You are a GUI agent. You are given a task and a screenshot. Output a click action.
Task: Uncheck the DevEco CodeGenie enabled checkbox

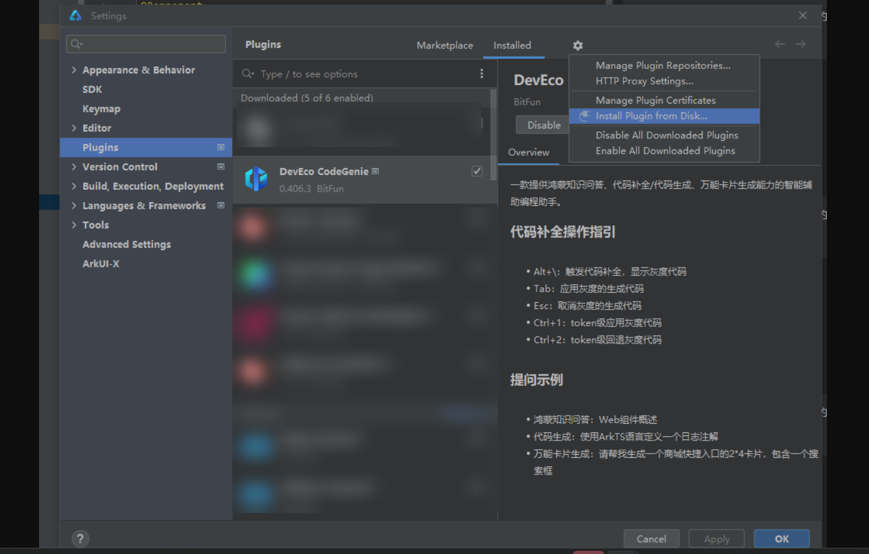(x=477, y=171)
